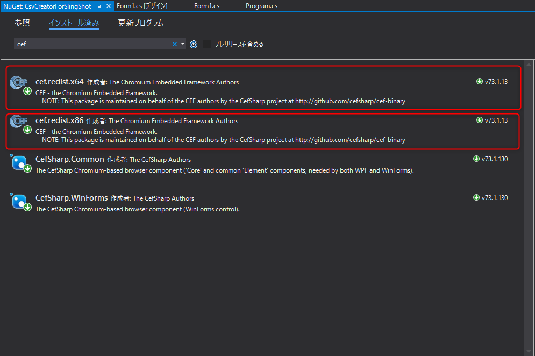
Task: Refresh the package list
Action: pos(194,44)
